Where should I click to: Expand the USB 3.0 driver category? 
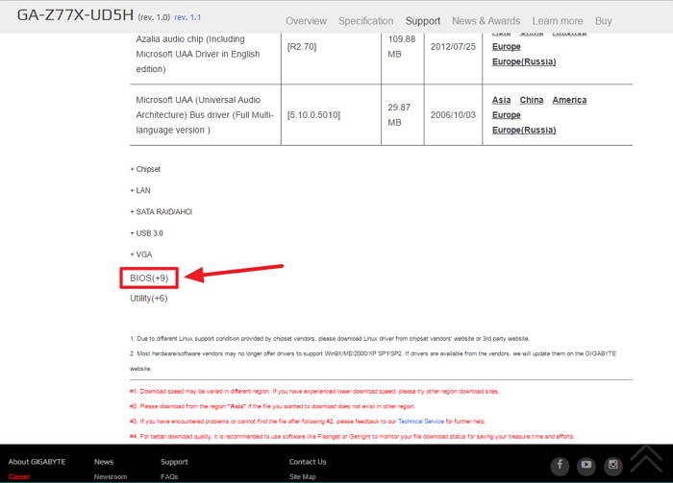point(146,233)
